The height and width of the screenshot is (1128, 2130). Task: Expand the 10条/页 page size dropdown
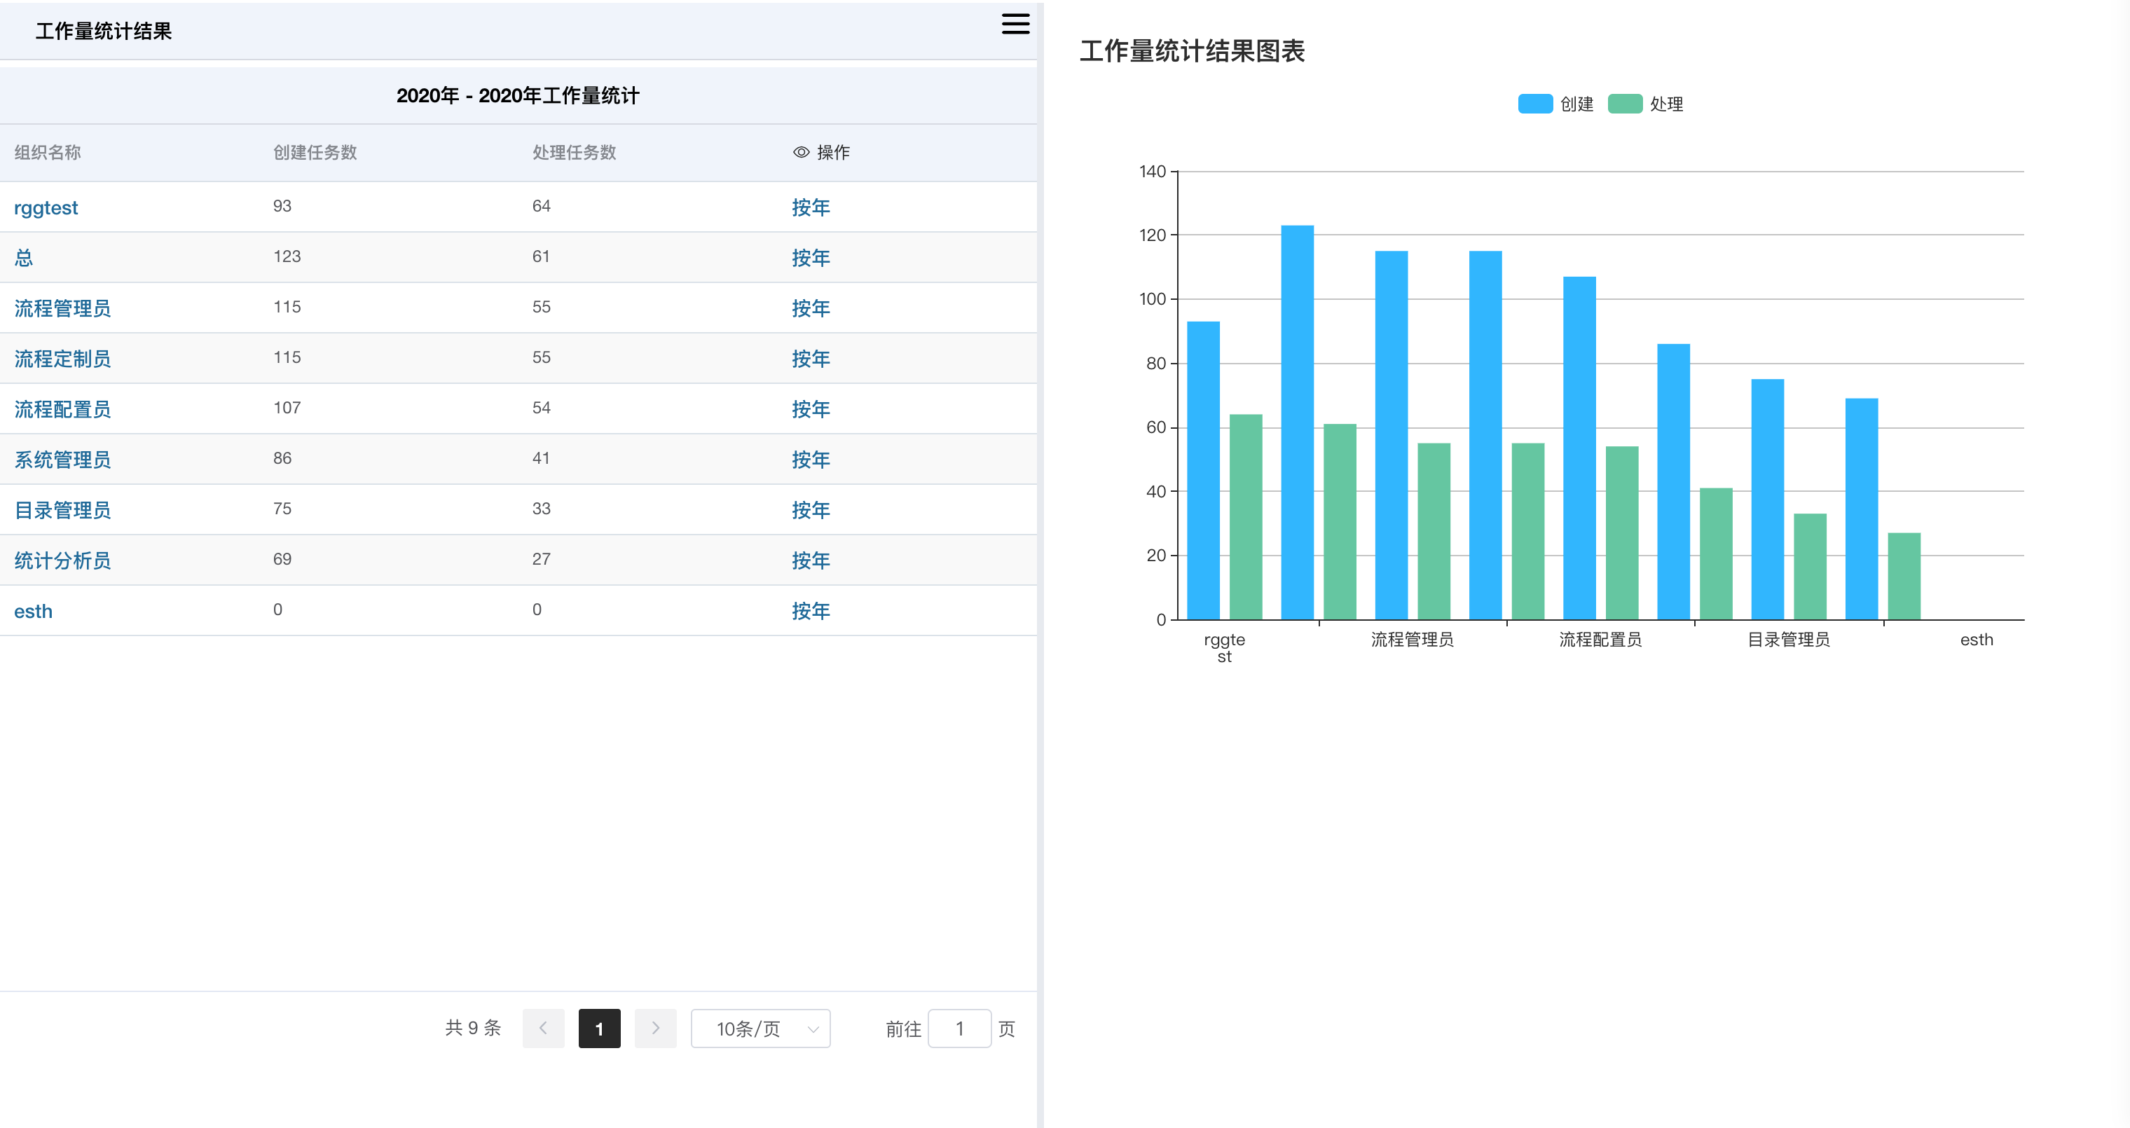coord(760,1028)
